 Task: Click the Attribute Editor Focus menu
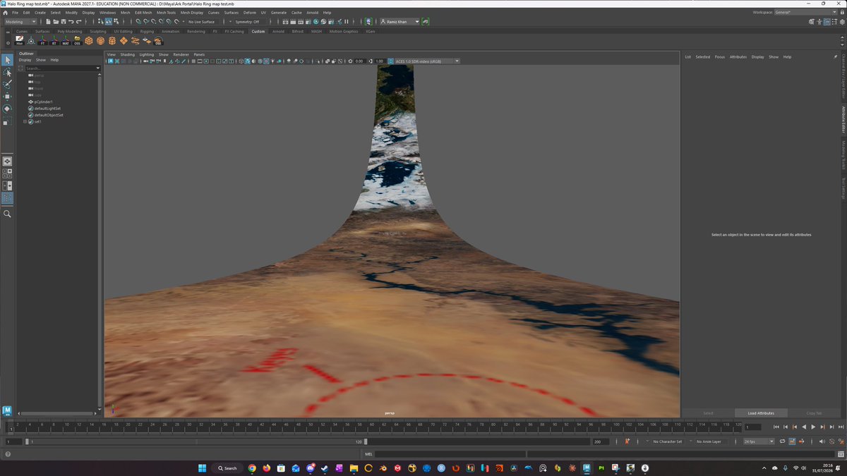coord(719,56)
